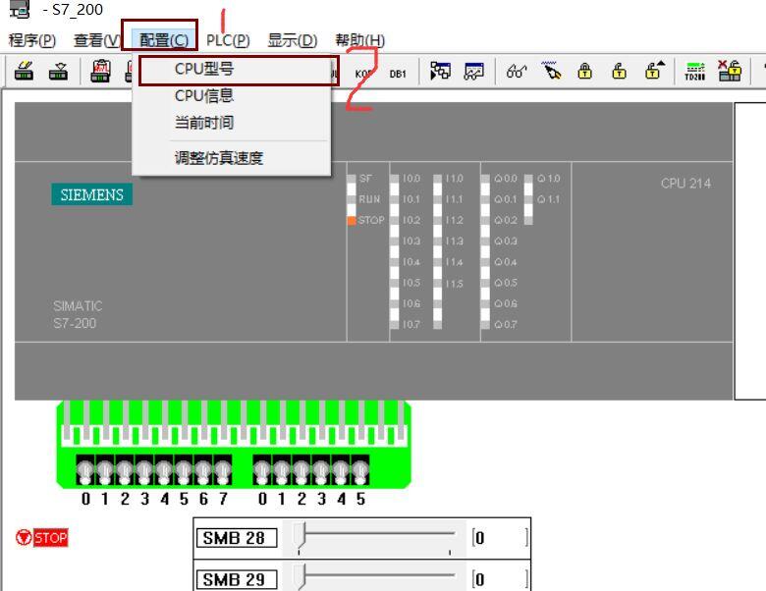Click the open padlock icon
The width and height of the screenshot is (766, 591).
[619, 72]
